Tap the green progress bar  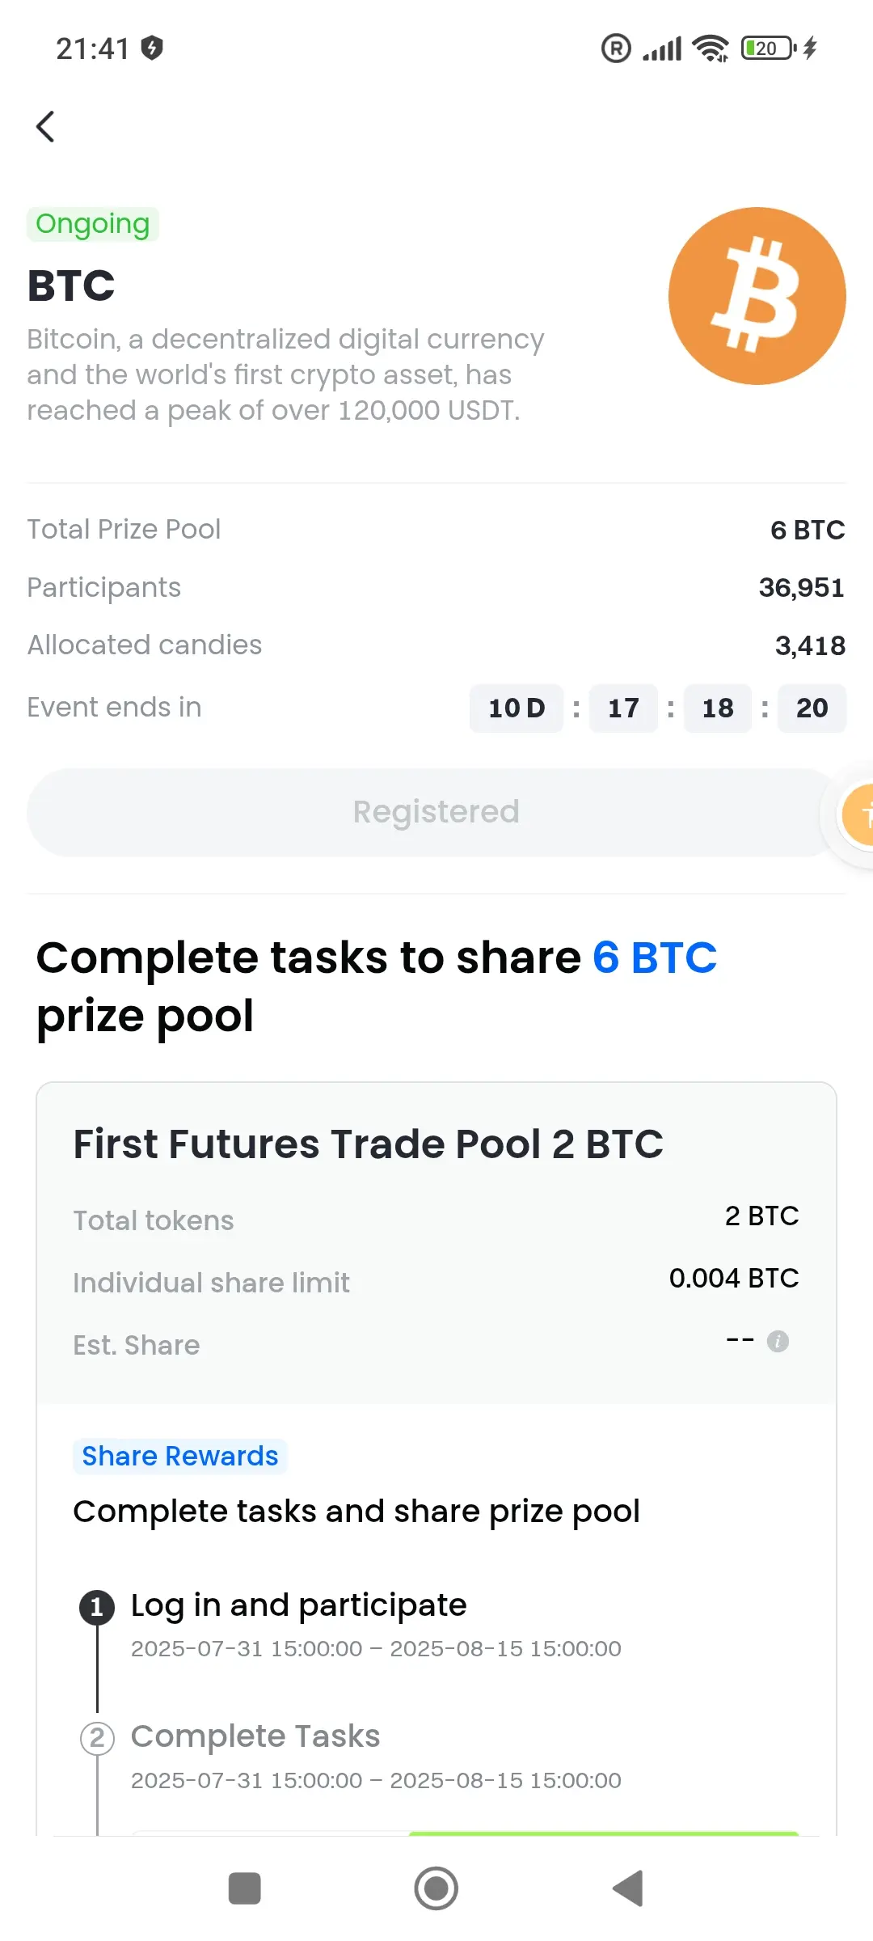(604, 1833)
